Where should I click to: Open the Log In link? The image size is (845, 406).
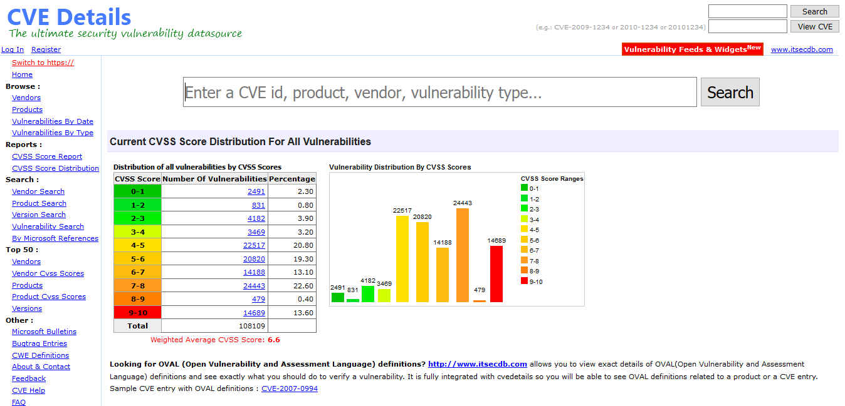pyautogui.click(x=13, y=49)
